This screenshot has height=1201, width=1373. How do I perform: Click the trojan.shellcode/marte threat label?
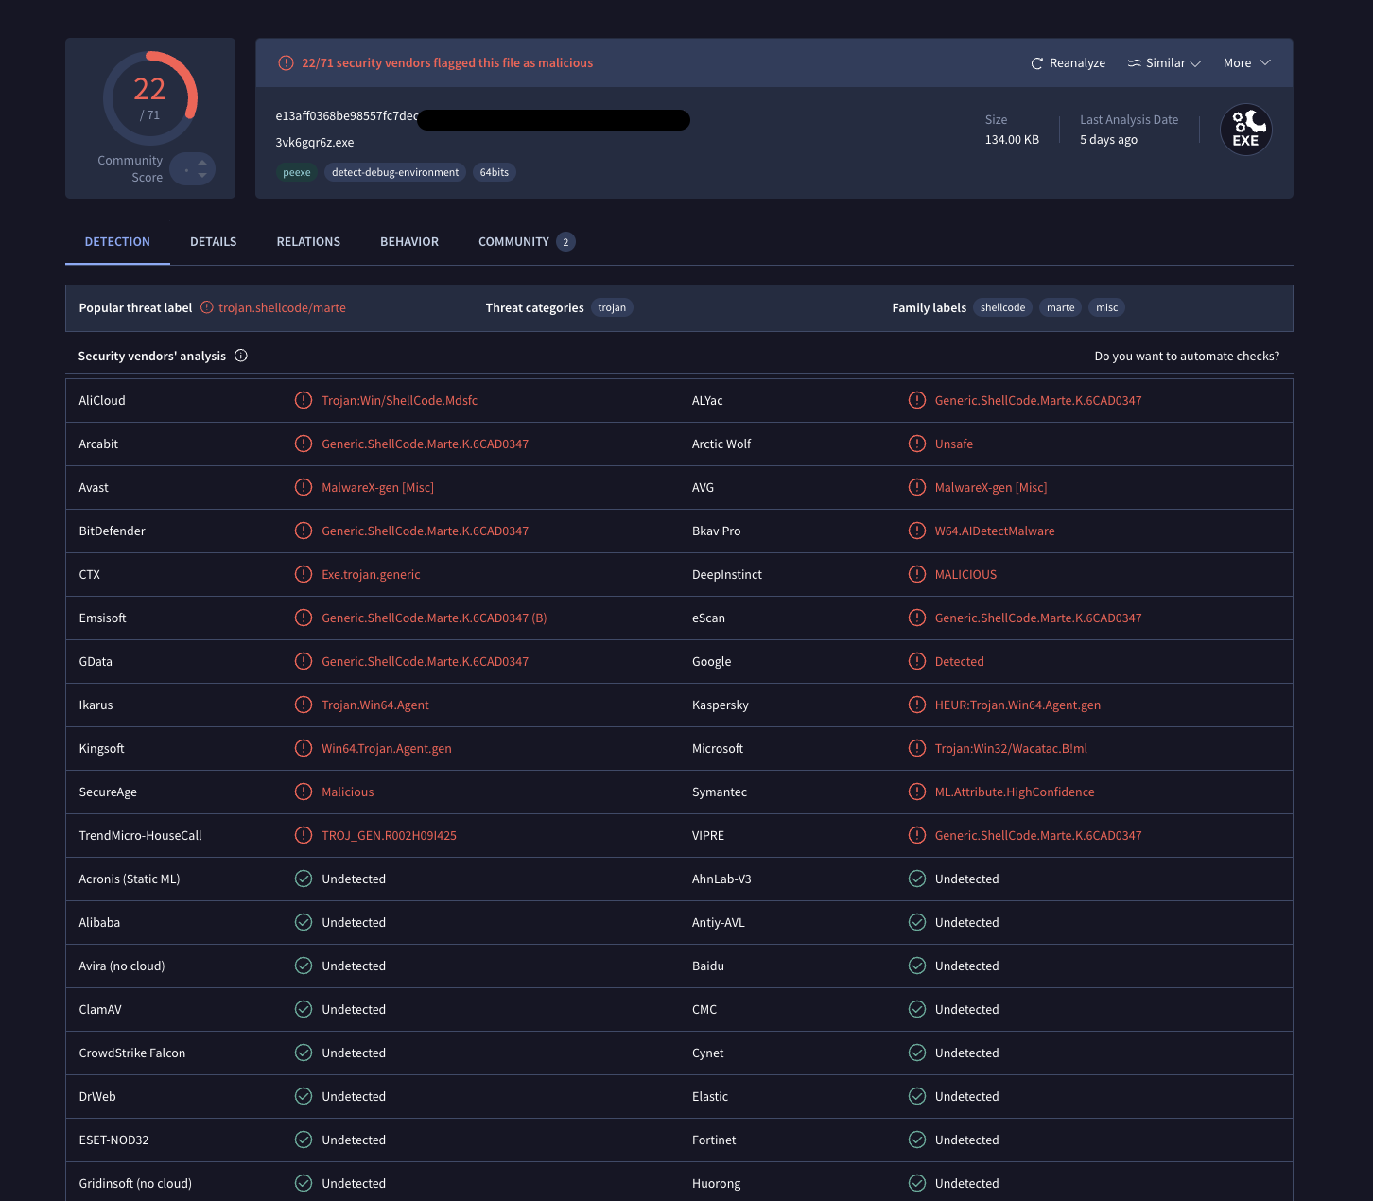[x=282, y=308]
